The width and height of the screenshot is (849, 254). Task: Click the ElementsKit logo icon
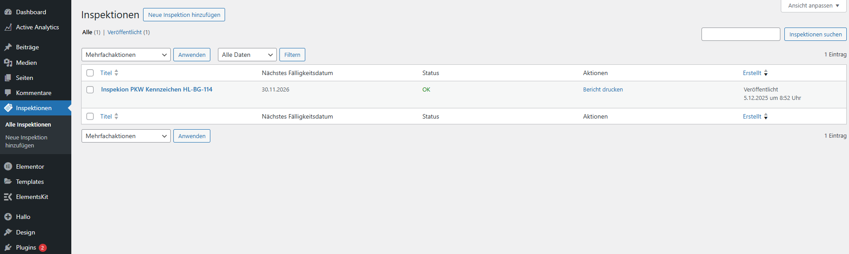[8, 197]
